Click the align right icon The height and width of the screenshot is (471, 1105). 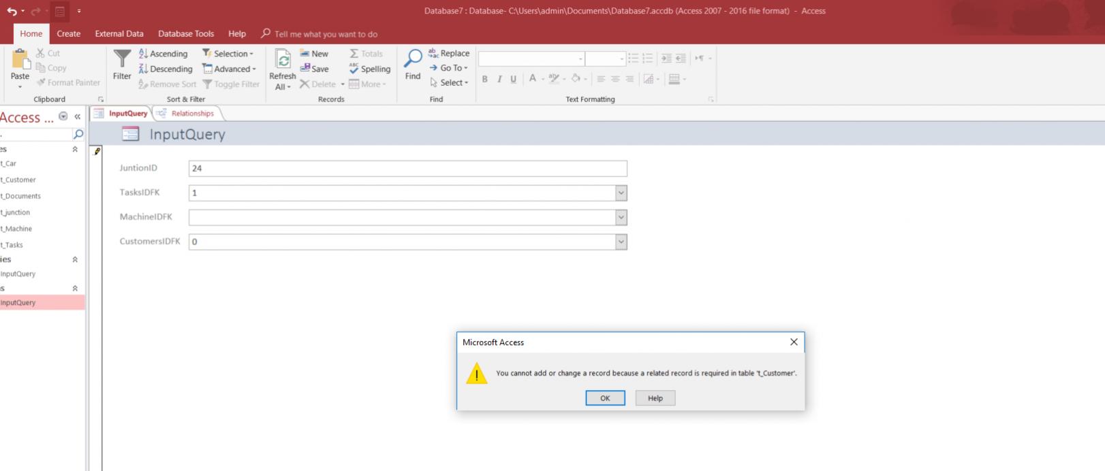(x=629, y=79)
